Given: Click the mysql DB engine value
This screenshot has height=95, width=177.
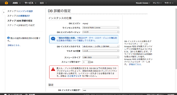Looking at the screenshot, I should (x=85, y=24).
